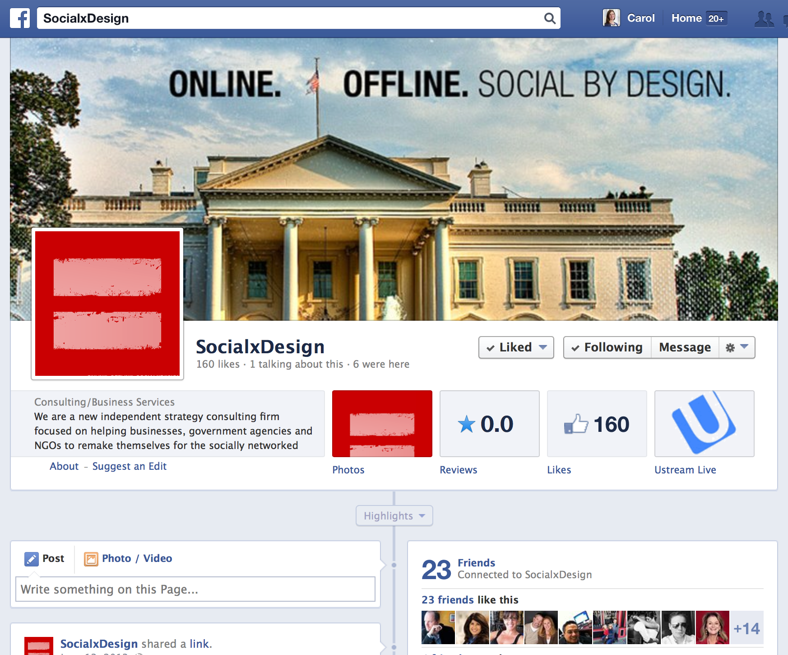This screenshot has height=655, width=788.
Task: Click the black-and-white sunglasses friend avatar
Action: (678, 627)
